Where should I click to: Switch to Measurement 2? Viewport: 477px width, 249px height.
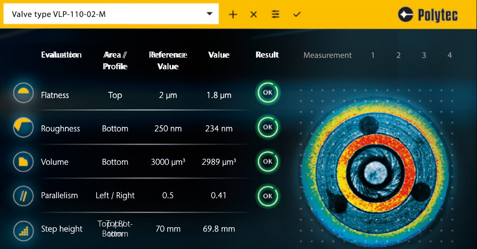pos(398,55)
